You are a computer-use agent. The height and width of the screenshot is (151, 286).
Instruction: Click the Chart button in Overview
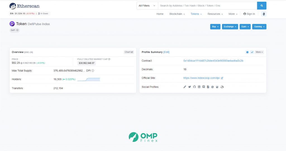click(129, 52)
